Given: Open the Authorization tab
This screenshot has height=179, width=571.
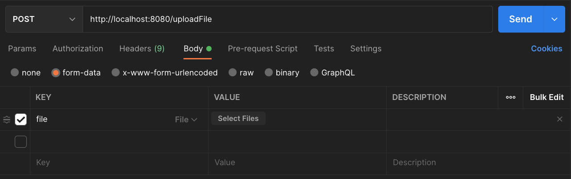Looking at the screenshot, I should [78, 49].
